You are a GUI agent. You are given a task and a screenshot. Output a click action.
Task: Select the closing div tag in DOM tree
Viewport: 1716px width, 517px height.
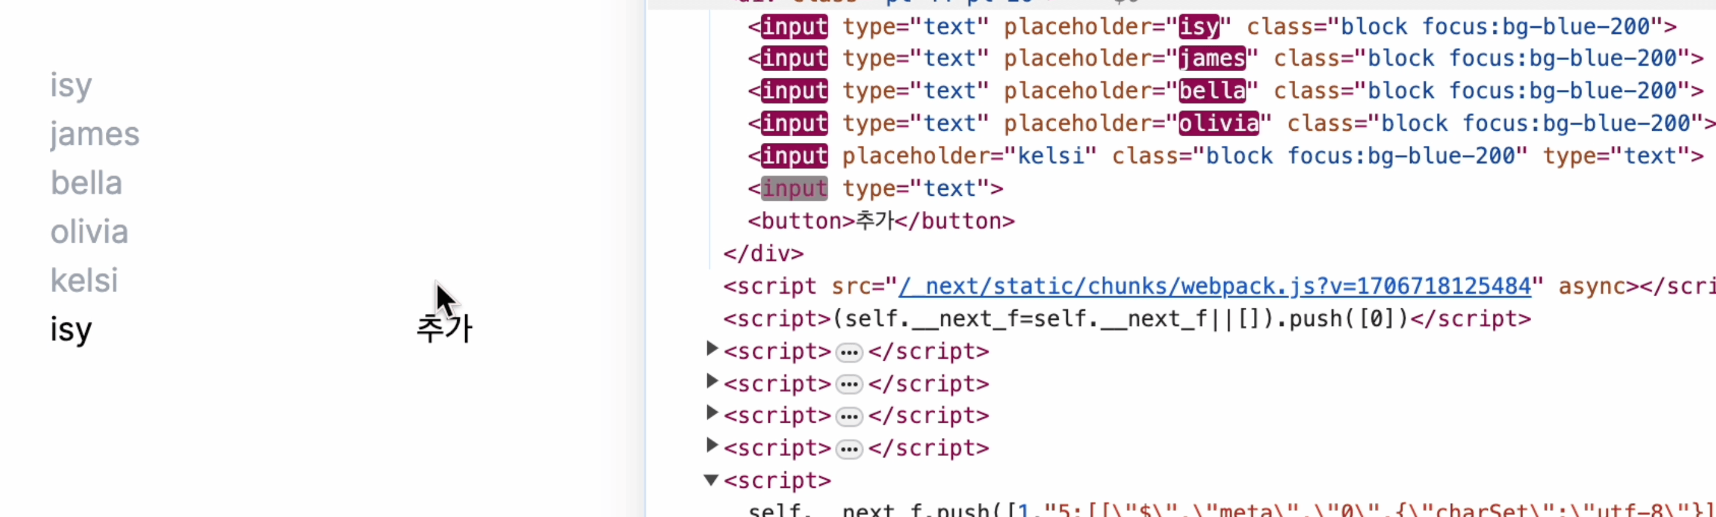[x=763, y=254]
